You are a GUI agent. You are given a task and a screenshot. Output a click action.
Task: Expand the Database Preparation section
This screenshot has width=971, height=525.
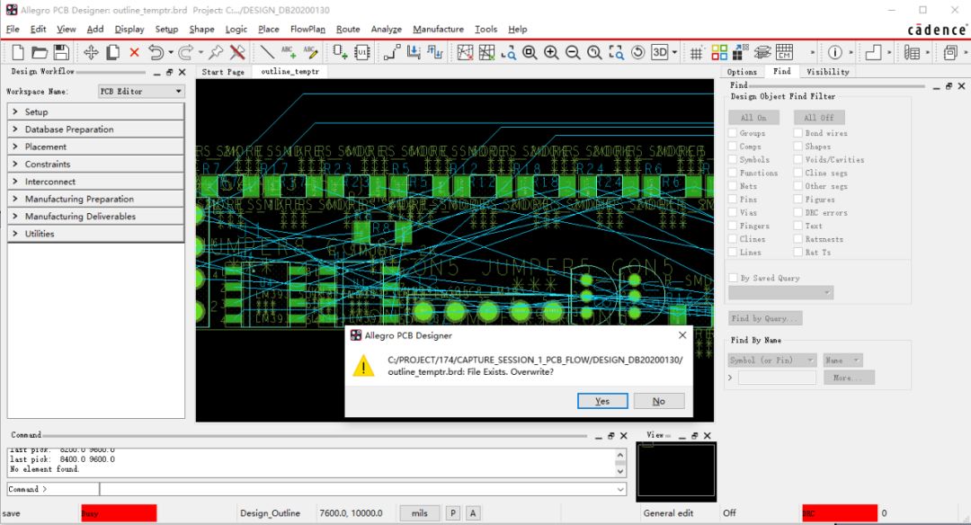[96, 129]
